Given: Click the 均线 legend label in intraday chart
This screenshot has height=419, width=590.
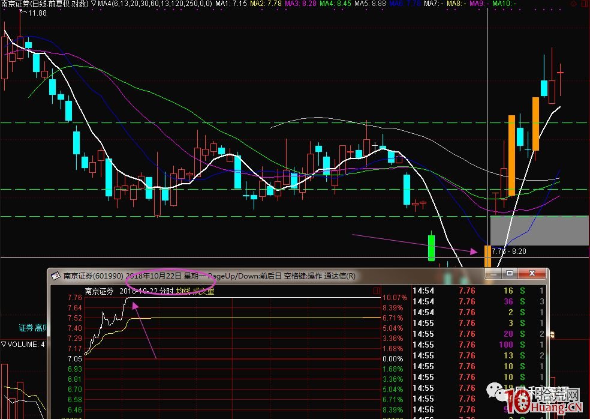Looking at the screenshot, I should click(183, 291).
